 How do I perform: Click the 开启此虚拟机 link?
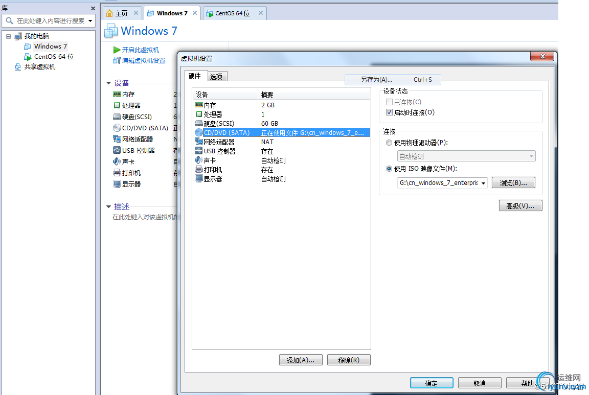[141, 50]
